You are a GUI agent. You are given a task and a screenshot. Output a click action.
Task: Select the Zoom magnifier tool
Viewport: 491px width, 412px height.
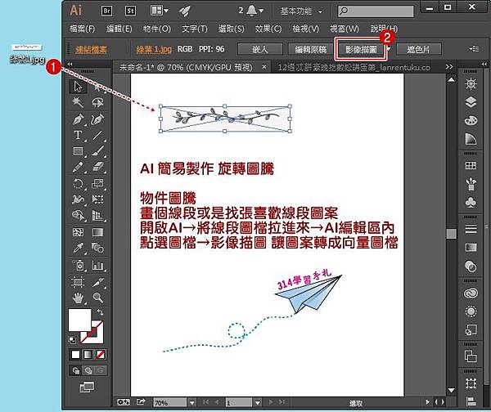tap(97, 298)
